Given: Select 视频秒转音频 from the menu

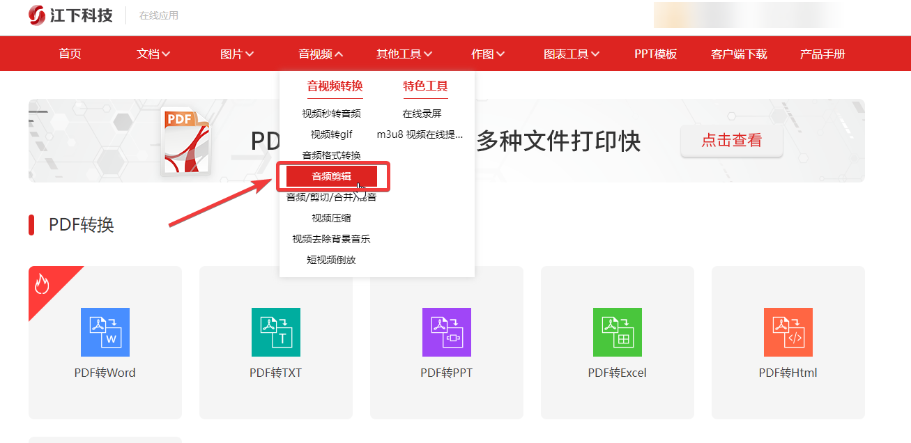Looking at the screenshot, I should [331, 114].
